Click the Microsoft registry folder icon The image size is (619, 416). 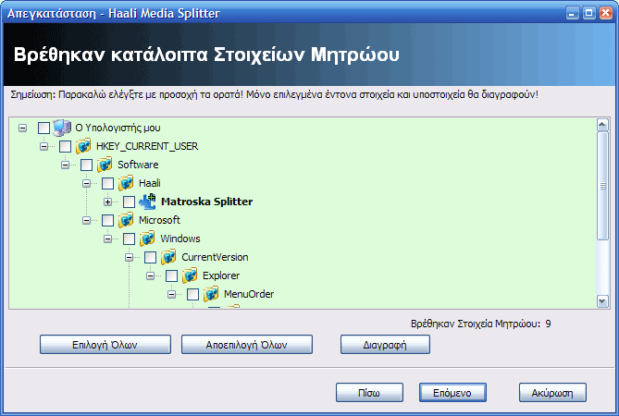[x=126, y=220]
